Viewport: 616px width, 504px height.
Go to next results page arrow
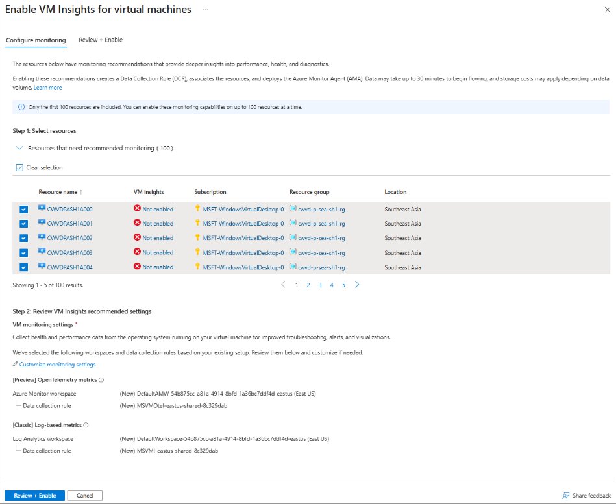pyautogui.click(x=357, y=285)
